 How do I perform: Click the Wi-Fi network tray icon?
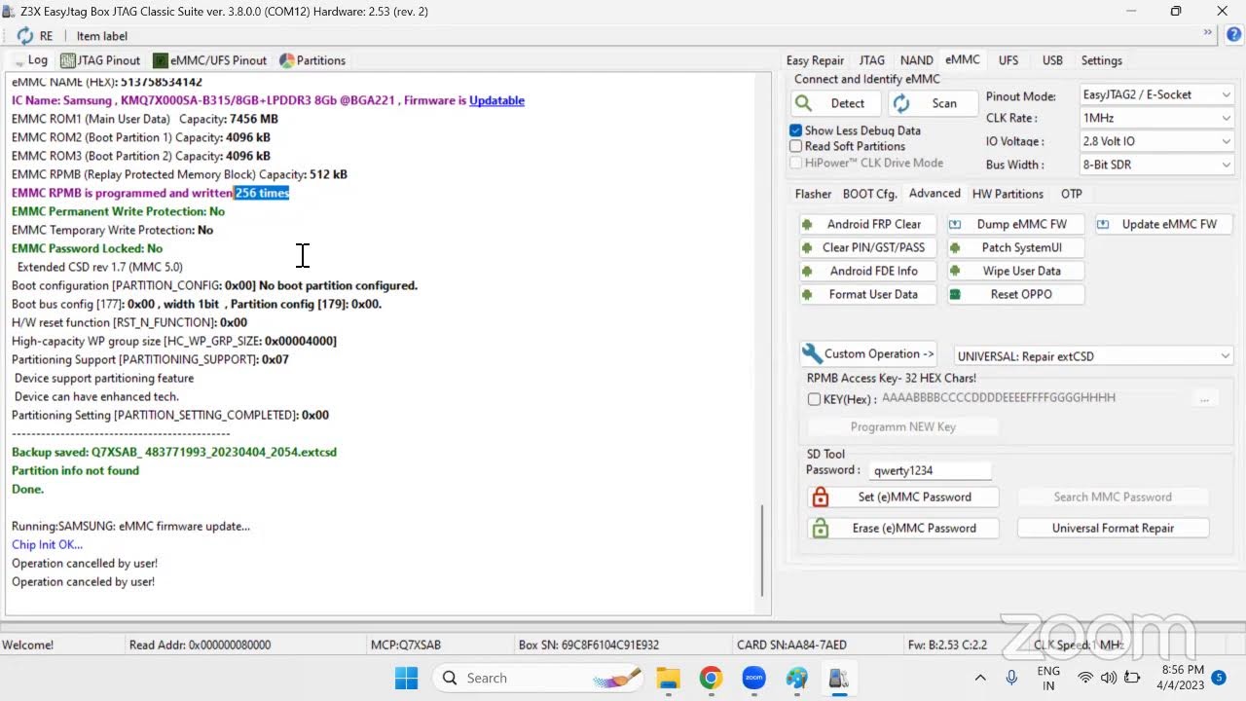pyautogui.click(x=1085, y=678)
